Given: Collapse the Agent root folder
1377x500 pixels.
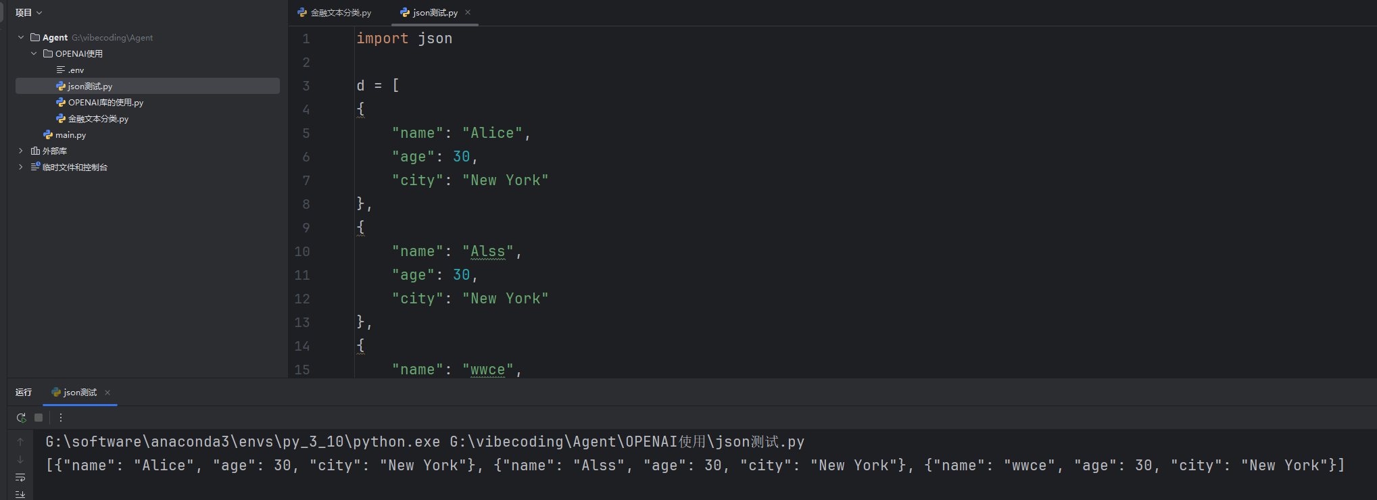Looking at the screenshot, I should pyautogui.click(x=21, y=38).
